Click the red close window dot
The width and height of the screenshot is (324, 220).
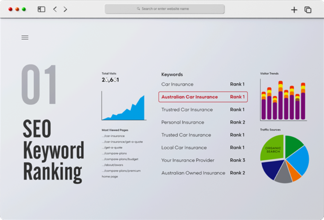click(10, 9)
